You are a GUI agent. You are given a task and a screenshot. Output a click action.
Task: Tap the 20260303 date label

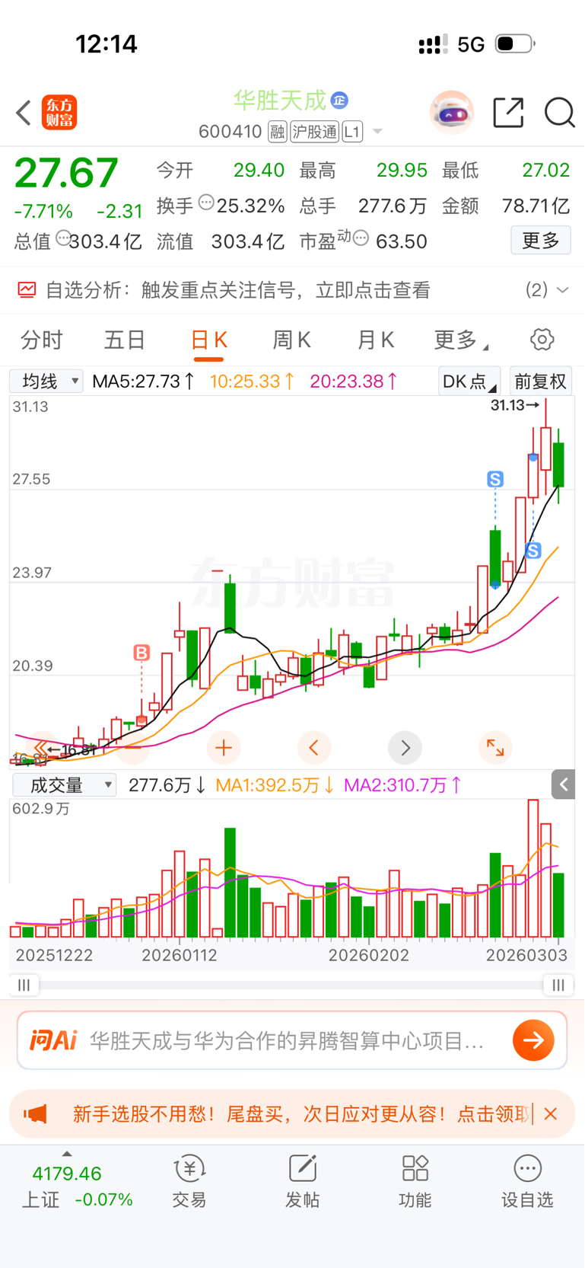[x=526, y=955]
